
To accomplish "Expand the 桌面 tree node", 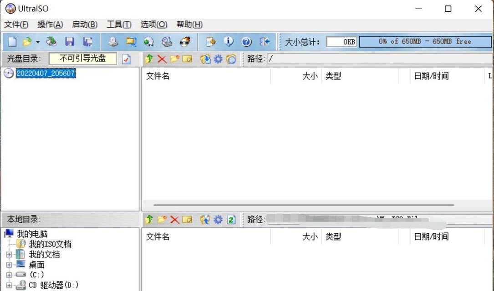I will coord(9,265).
